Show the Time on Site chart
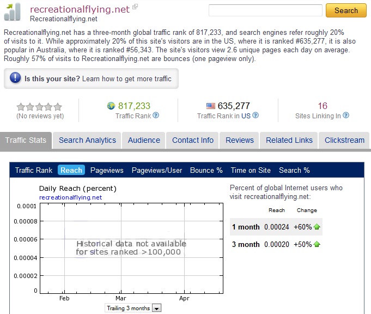 click(251, 170)
